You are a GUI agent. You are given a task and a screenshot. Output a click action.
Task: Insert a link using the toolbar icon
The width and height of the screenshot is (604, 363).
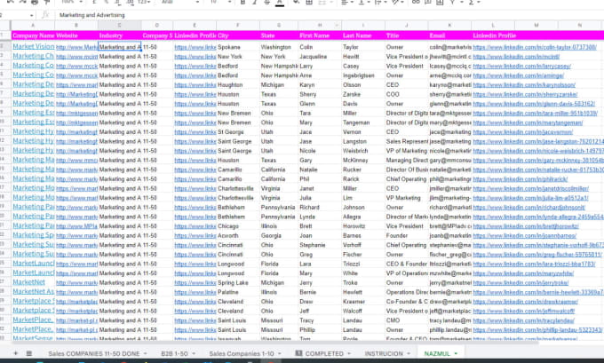click(x=416, y=2)
